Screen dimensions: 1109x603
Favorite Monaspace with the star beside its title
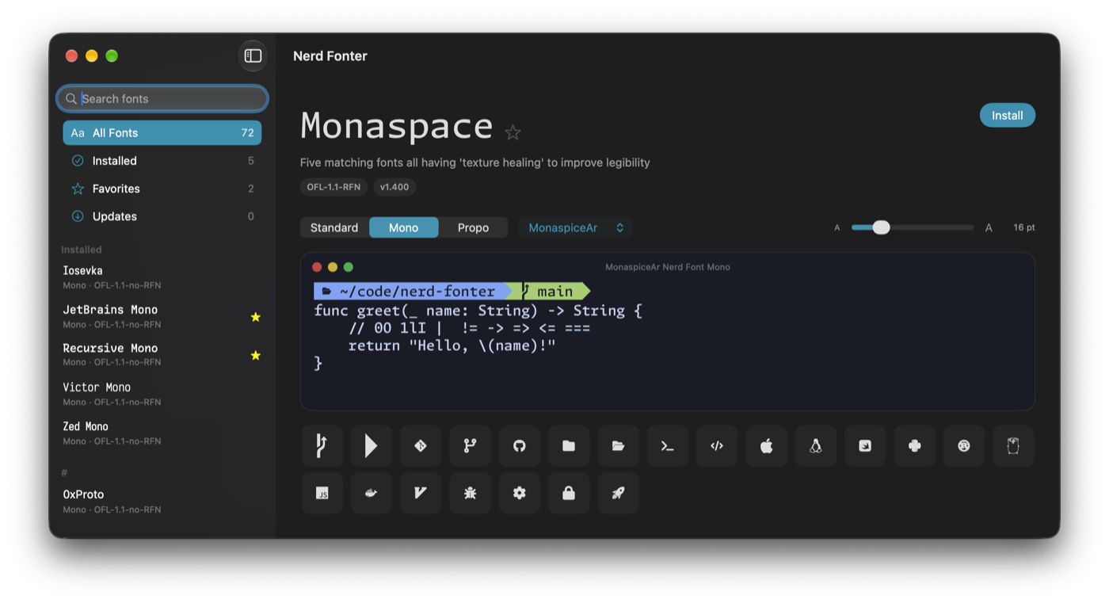pos(513,132)
